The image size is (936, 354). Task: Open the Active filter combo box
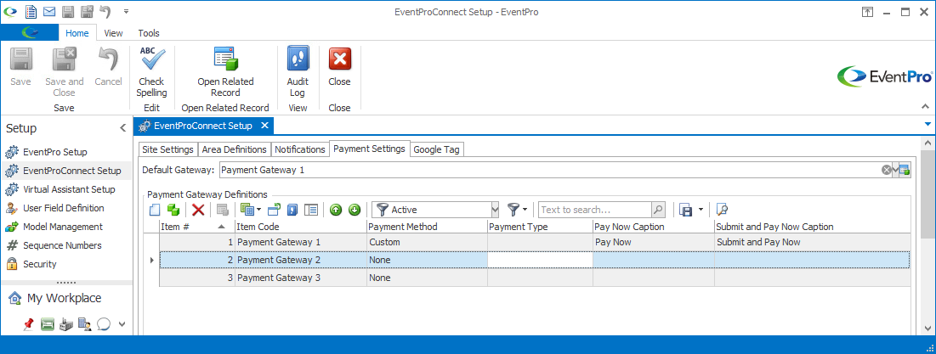pyautogui.click(x=435, y=210)
